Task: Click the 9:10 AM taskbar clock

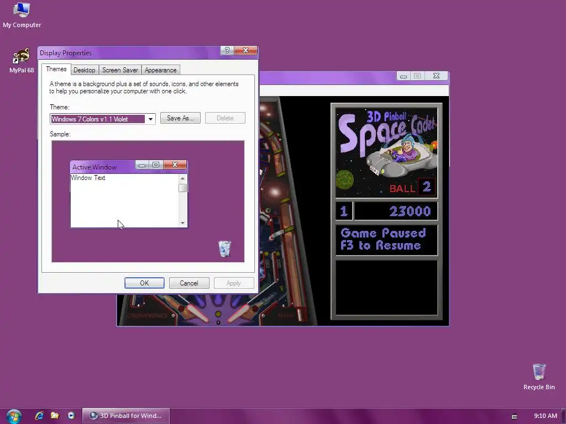Action: coord(545,416)
